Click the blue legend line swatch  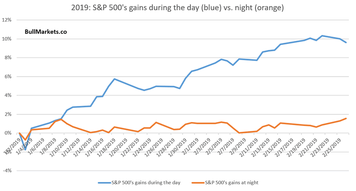104,183
